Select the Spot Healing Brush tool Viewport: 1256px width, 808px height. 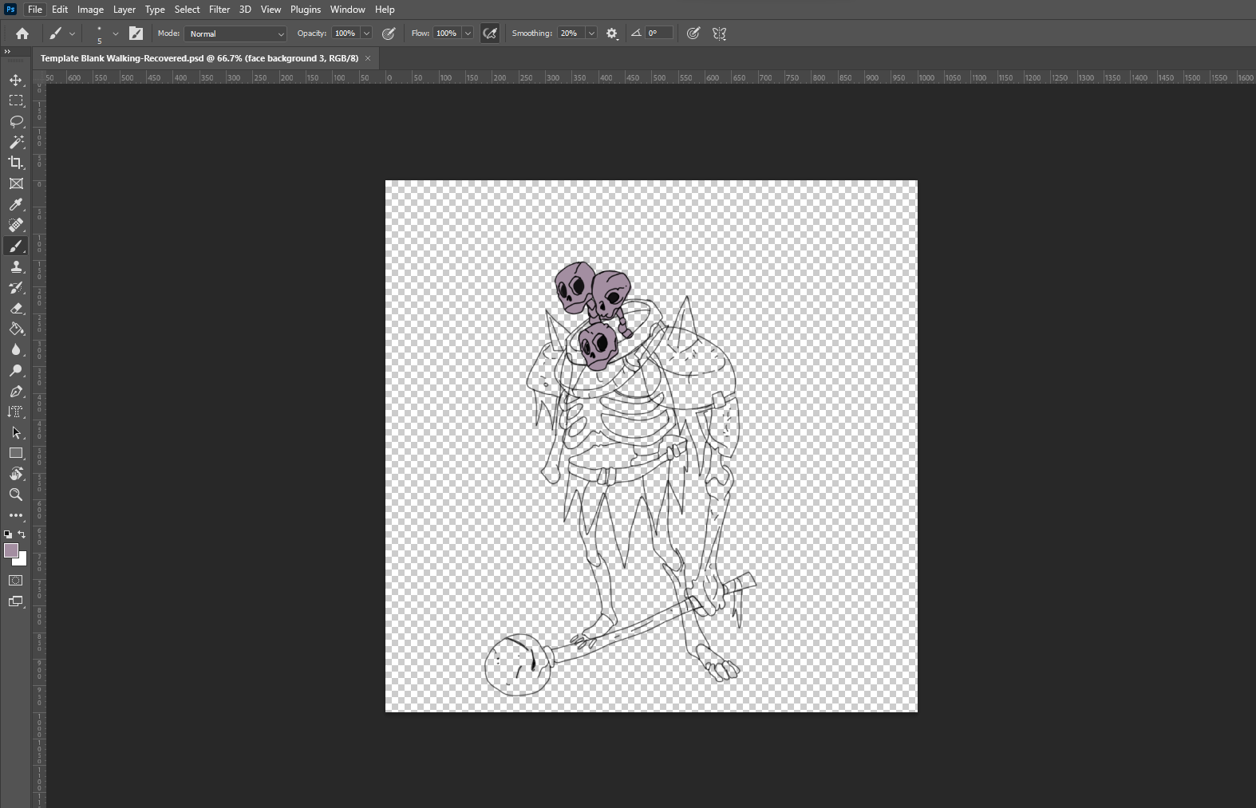pos(16,225)
